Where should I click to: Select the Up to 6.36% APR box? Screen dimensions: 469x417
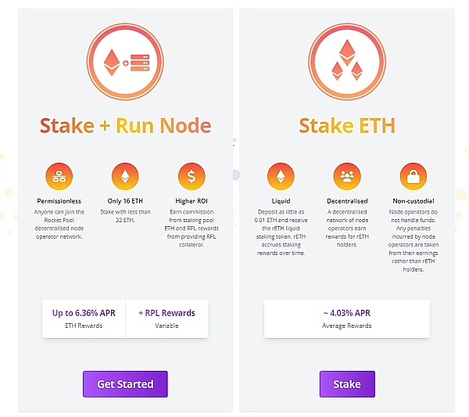pyautogui.click(x=84, y=318)
